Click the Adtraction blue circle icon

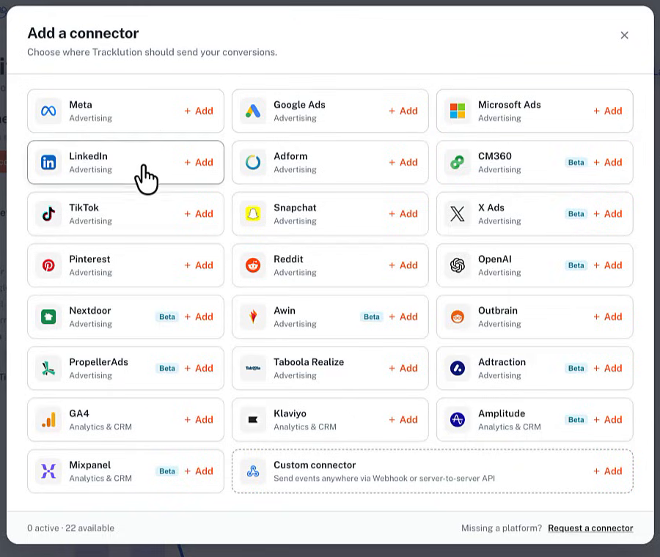coord(458,369)
